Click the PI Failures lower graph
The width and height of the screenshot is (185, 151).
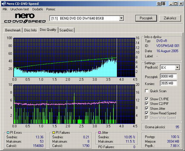74,104
